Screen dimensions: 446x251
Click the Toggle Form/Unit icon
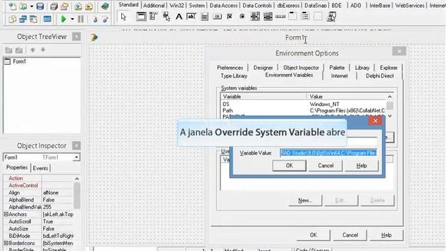33,20
